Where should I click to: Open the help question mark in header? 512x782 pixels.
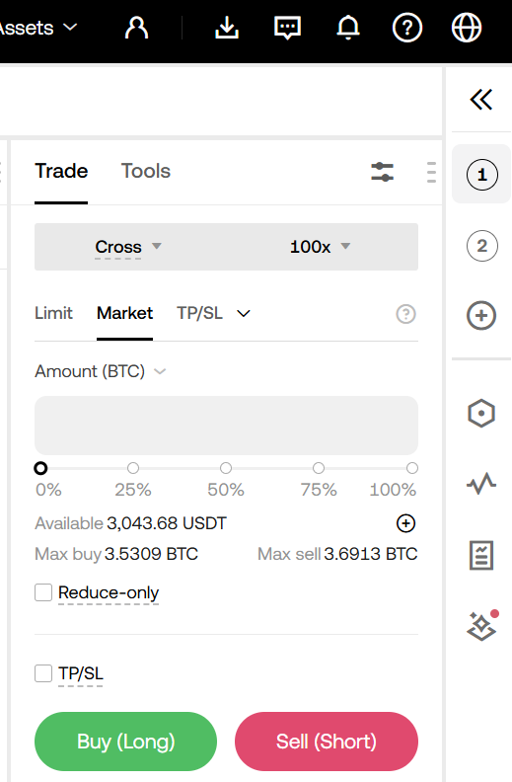[407, 28]
